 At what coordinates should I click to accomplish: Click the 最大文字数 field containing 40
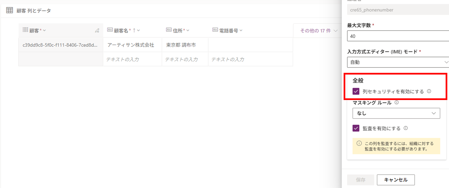397,36
